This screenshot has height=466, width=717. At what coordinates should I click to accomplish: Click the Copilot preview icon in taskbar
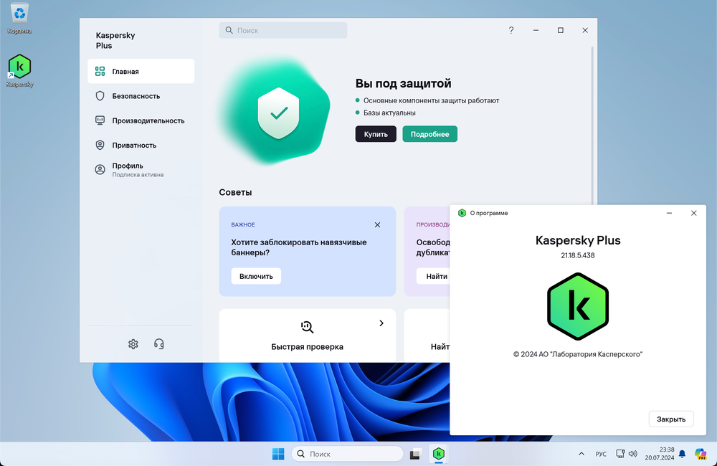[x=701, y=454]
